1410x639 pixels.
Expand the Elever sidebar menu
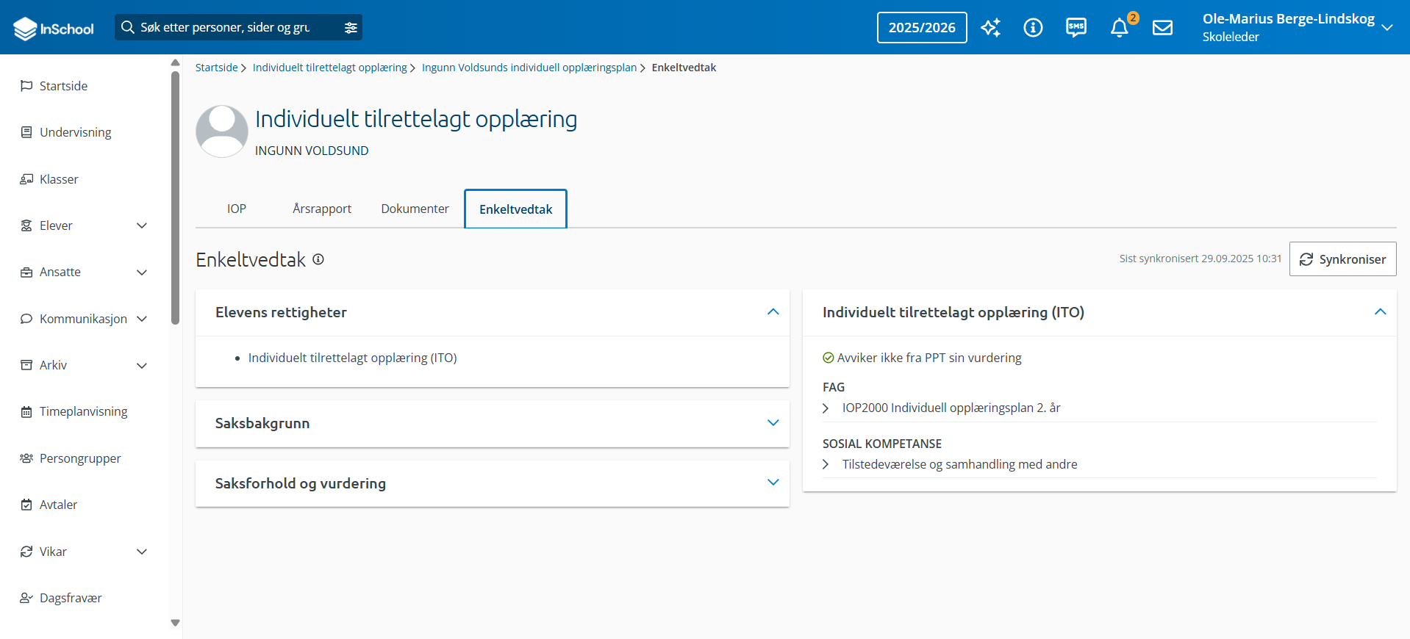[x=142, y=225]
